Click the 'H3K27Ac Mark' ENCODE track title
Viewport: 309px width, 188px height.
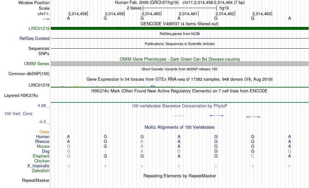click(x=179, y=91)
